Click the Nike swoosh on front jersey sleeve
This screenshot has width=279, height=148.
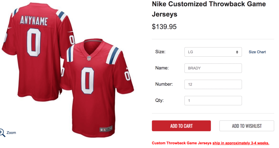(127, 68)
